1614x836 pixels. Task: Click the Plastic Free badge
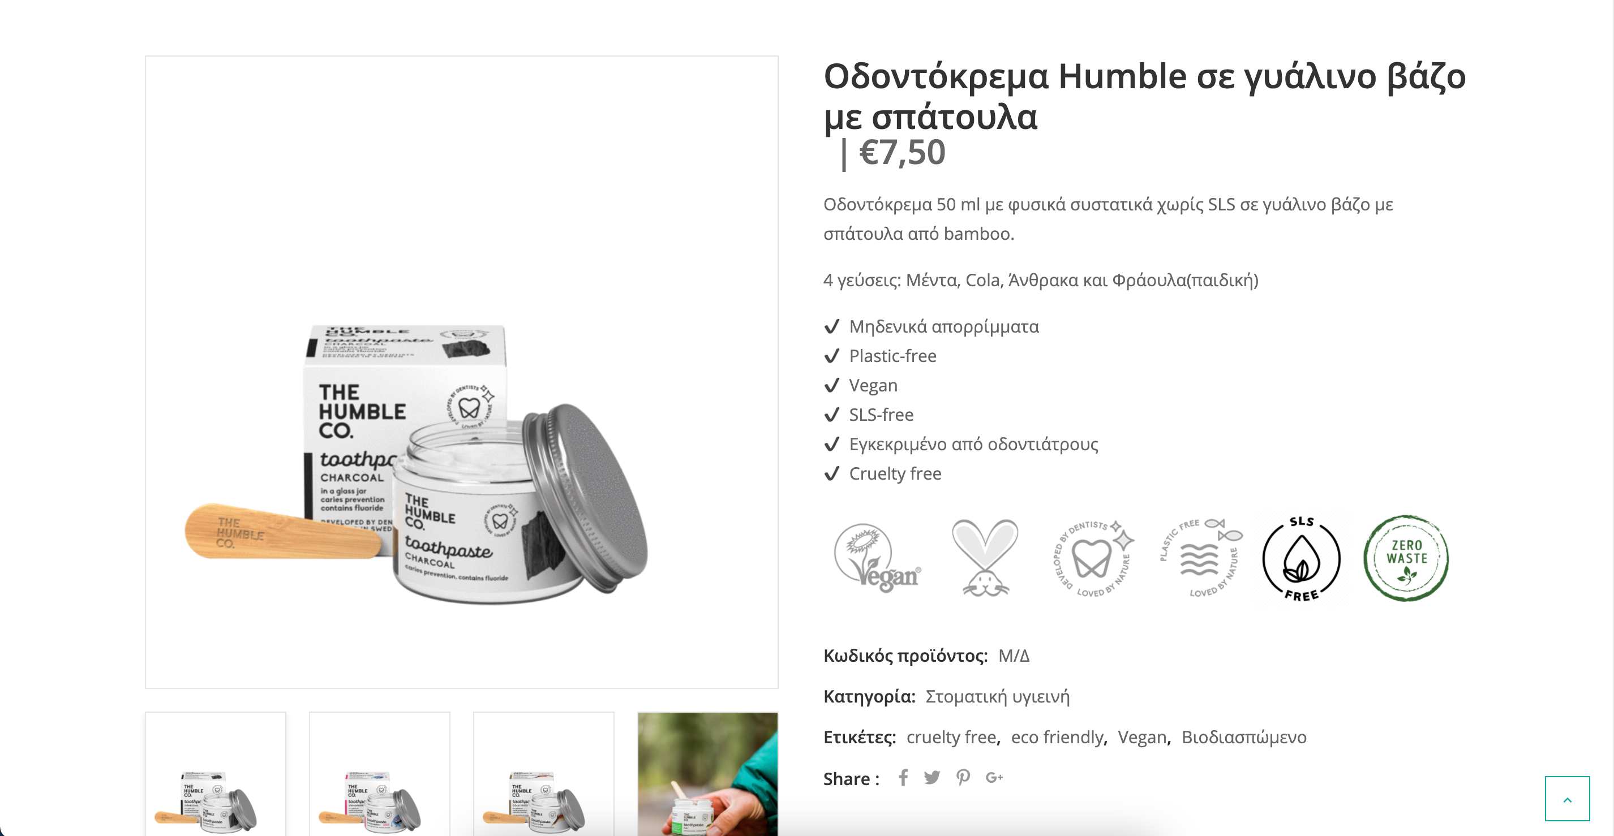coord(1200,557)
